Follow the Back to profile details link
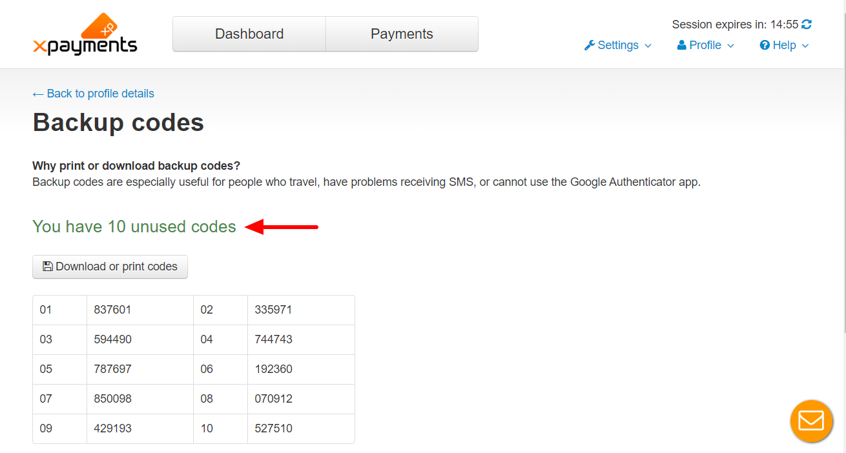The height and width of the screenshot is (453, 846). point(93,94)
